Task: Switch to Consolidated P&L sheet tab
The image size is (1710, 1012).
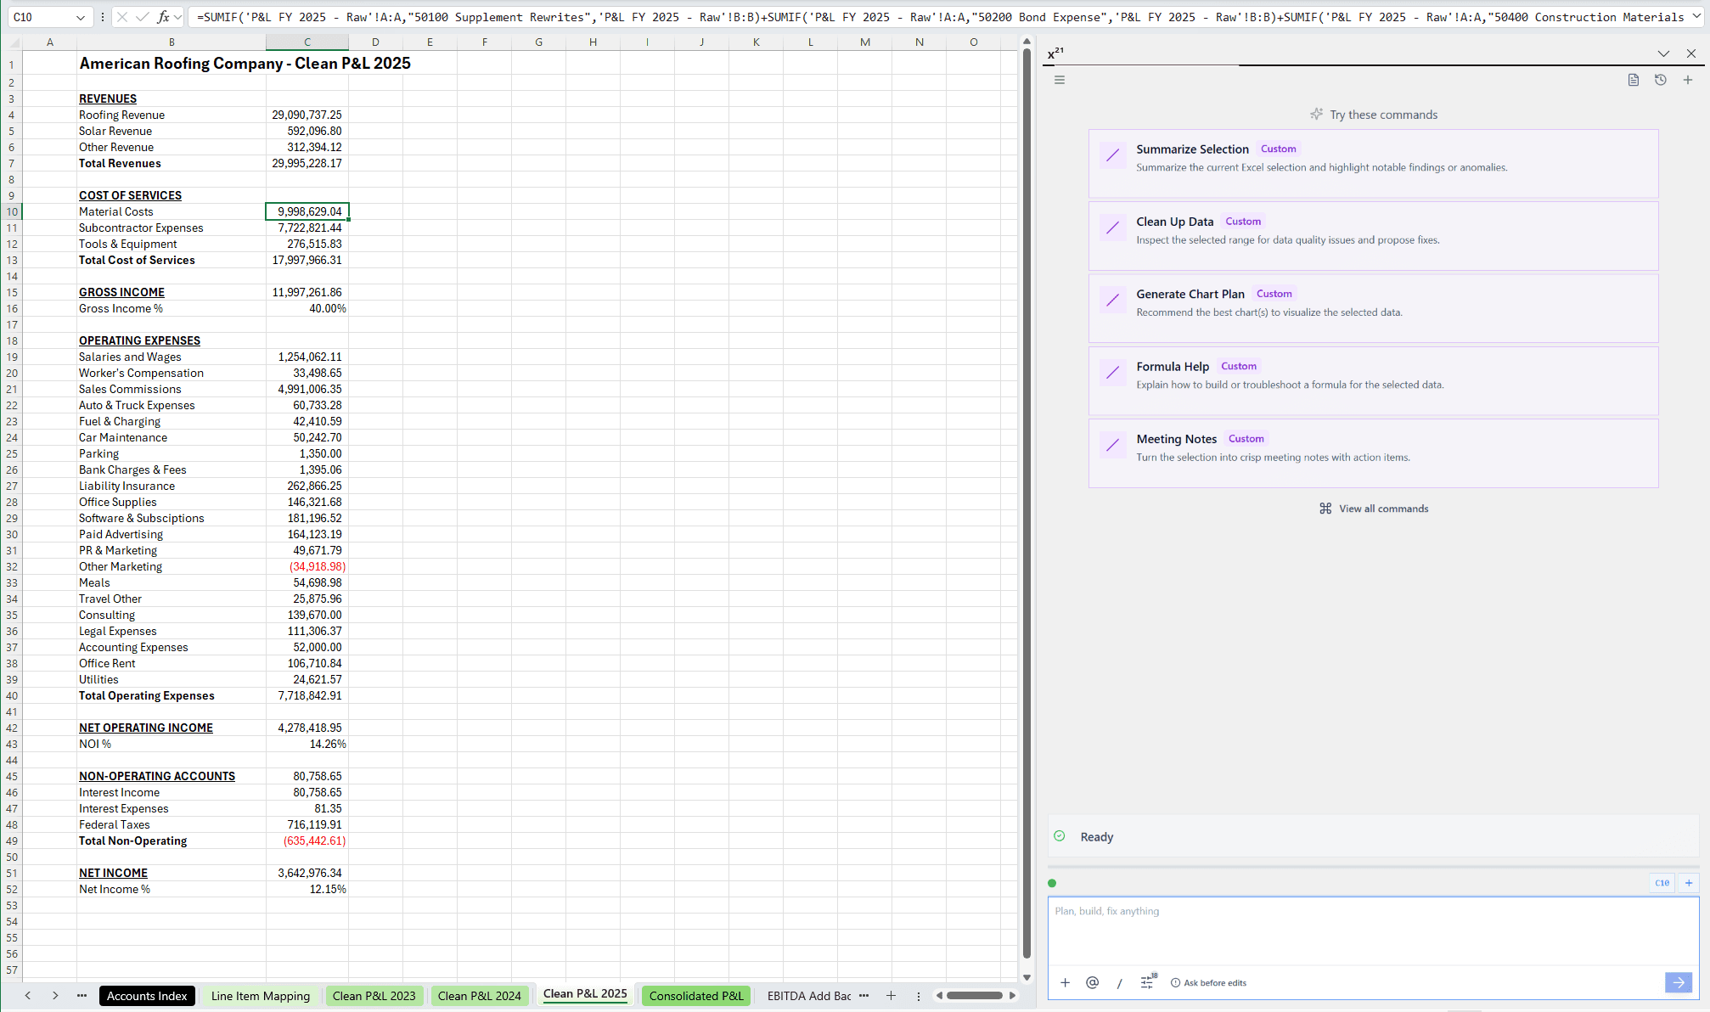Action: (x=695, y=996)
